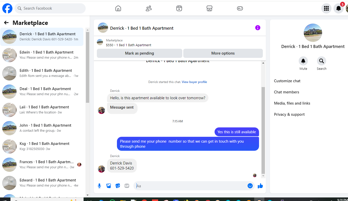Choose a GIF icon

pos(127,186)
